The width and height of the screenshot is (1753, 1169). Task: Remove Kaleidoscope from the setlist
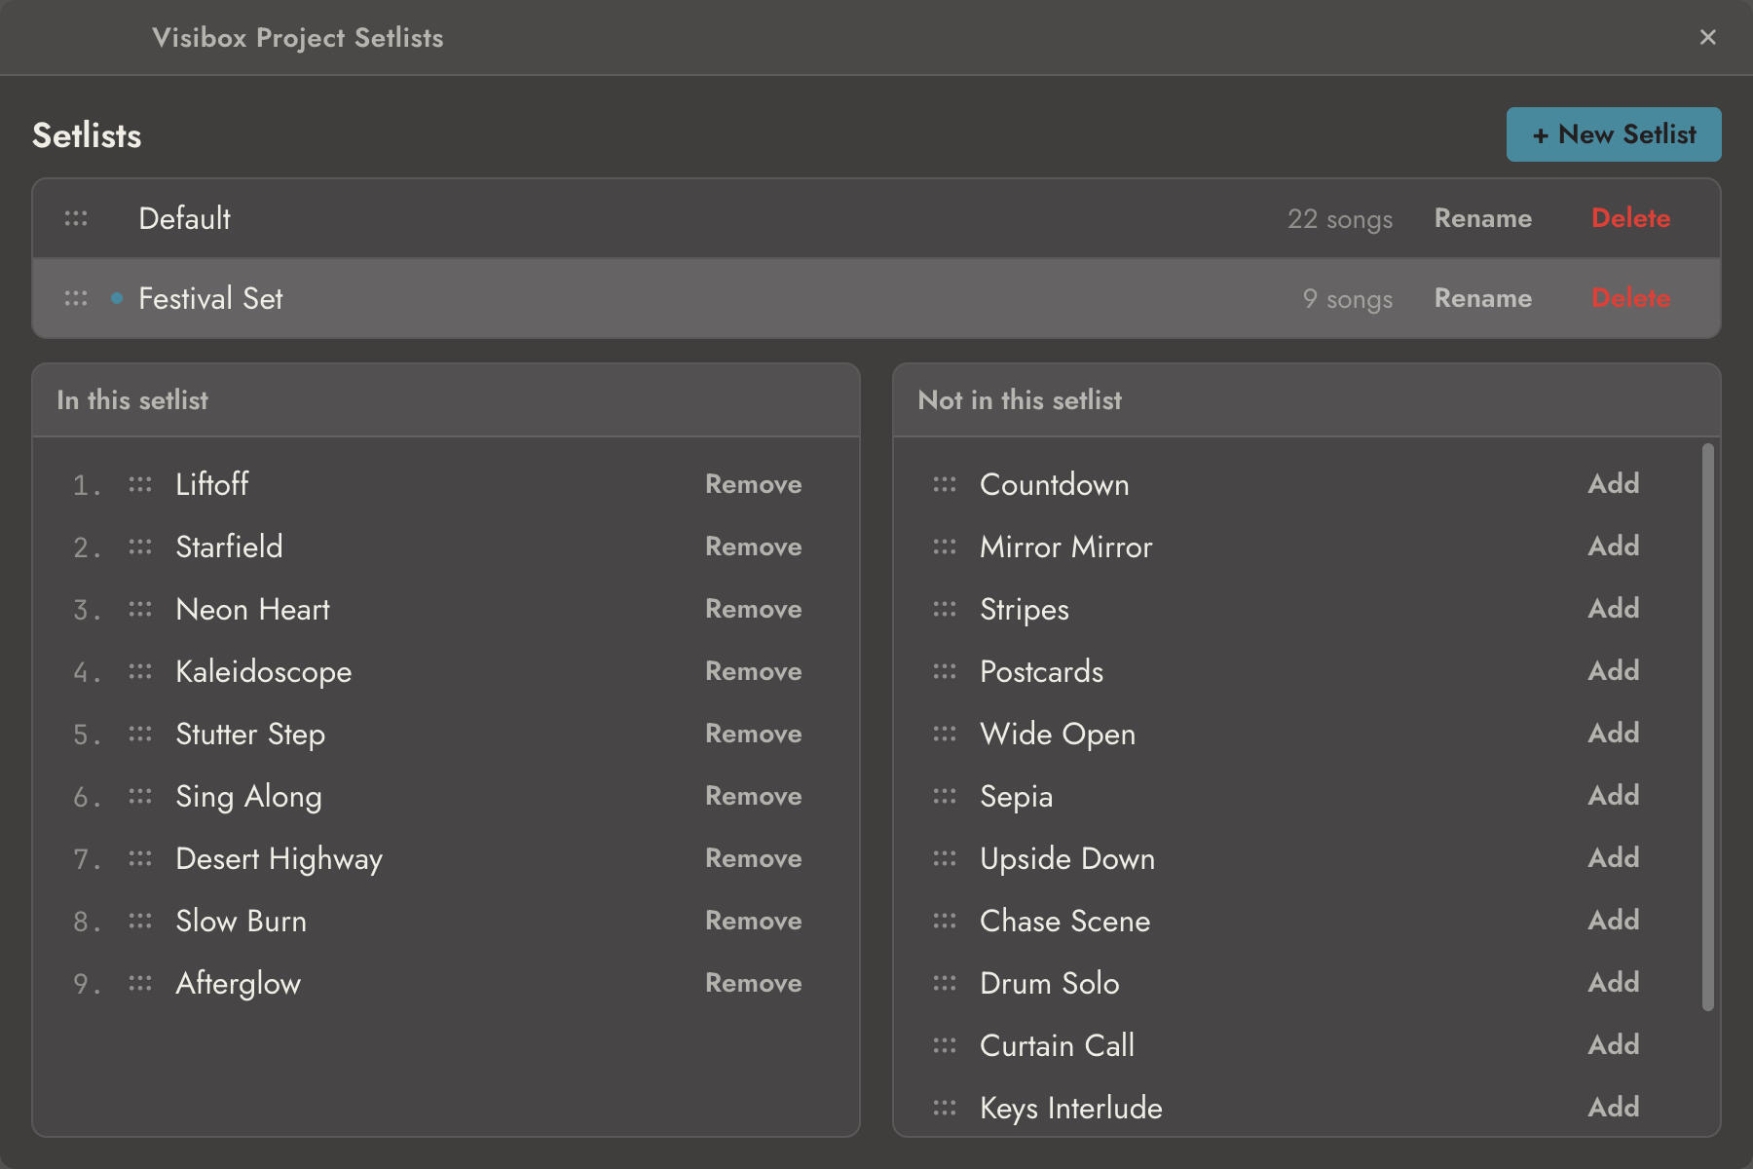click(754, 671)
